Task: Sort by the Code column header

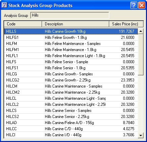Action: pos(23,24)
